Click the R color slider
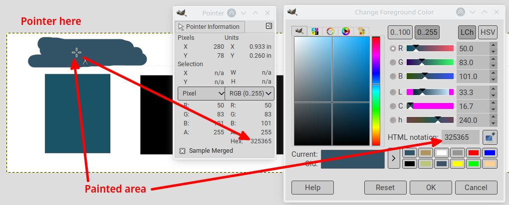509x205 pixels. pos(430,48)
